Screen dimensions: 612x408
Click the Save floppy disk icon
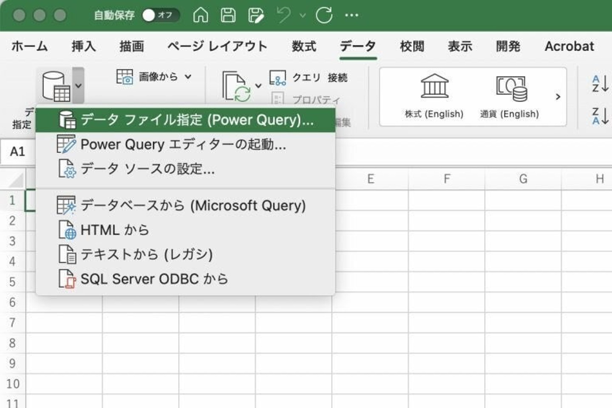coord(228,15)
